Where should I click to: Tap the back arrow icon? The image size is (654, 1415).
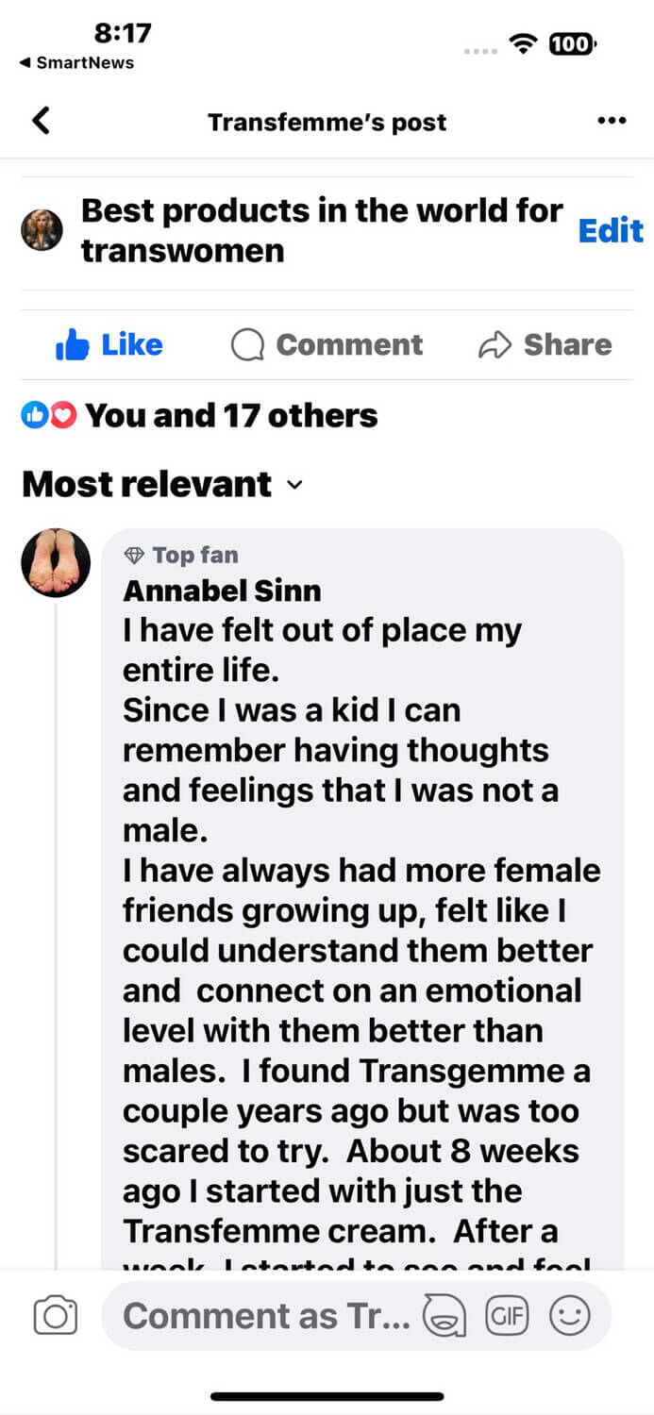click(x=41, y=121)
